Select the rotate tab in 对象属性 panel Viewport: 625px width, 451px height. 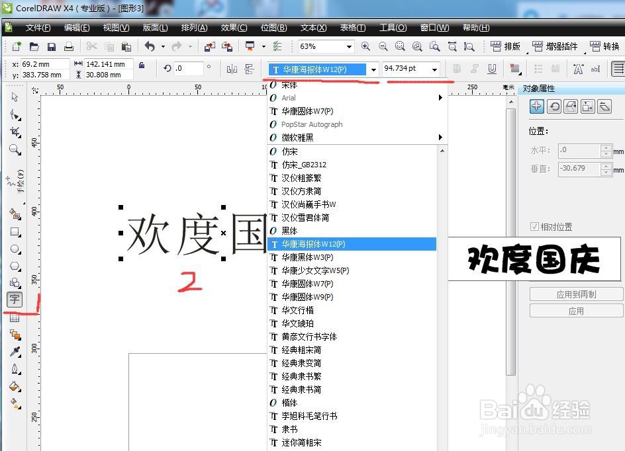(x=554, y=106)
